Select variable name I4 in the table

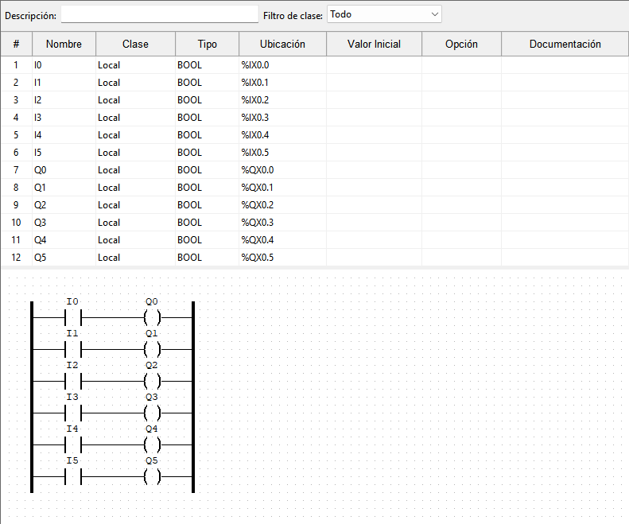(64, 135)
